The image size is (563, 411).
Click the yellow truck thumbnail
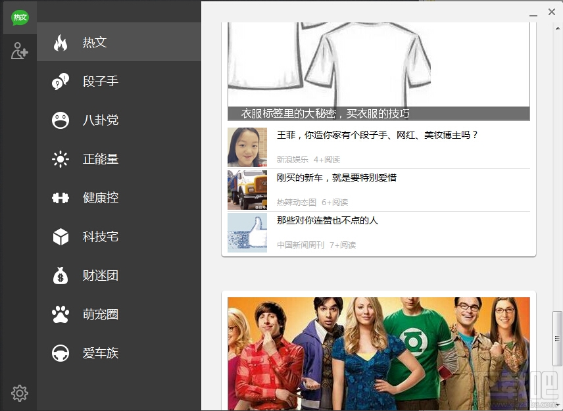[x=247, y=190]
